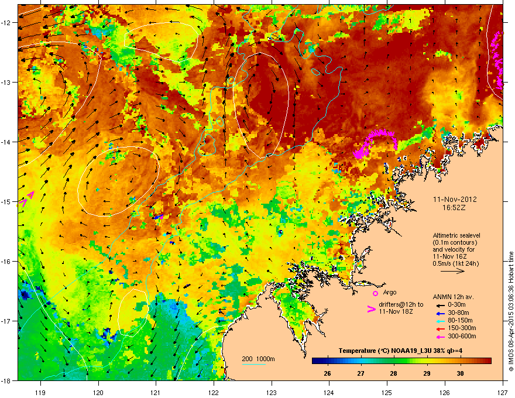Screen dimensions: 515x398
Task: Click the cyan 80-150m legend arrow
Action: point(441,321)
